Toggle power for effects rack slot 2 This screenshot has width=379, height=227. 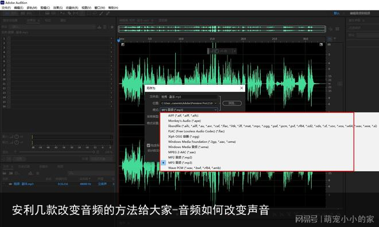click(9, 43)
